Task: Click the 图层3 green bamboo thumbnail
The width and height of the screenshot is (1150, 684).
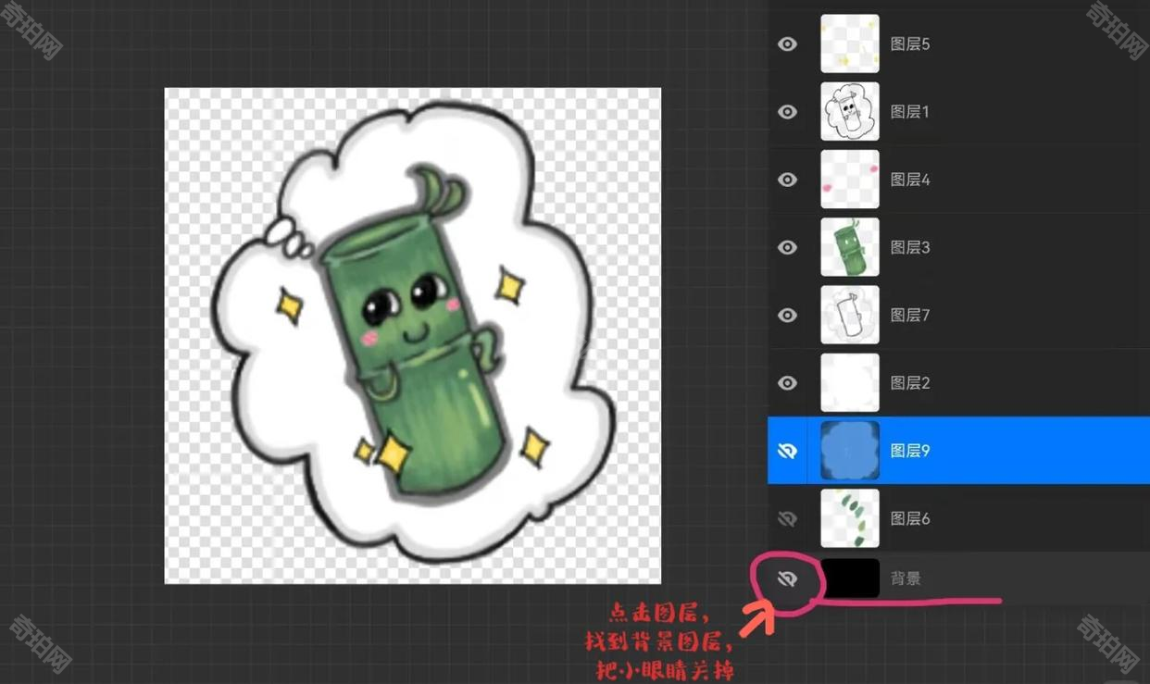Action: (x=850, y=247)
